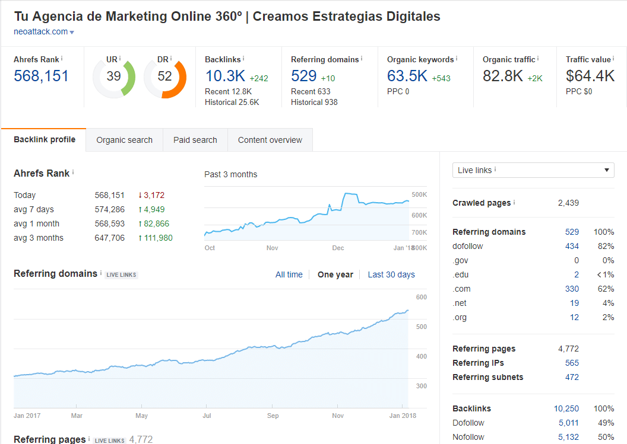Click the orange DR 52 gauge
The height and width of the screenshot is (444, 627).
point(165,76)
